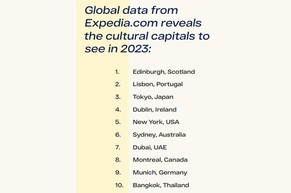291x193 pixels.
Task: Select New York, USA in the ranking
Action: click(x=156, y=122)
